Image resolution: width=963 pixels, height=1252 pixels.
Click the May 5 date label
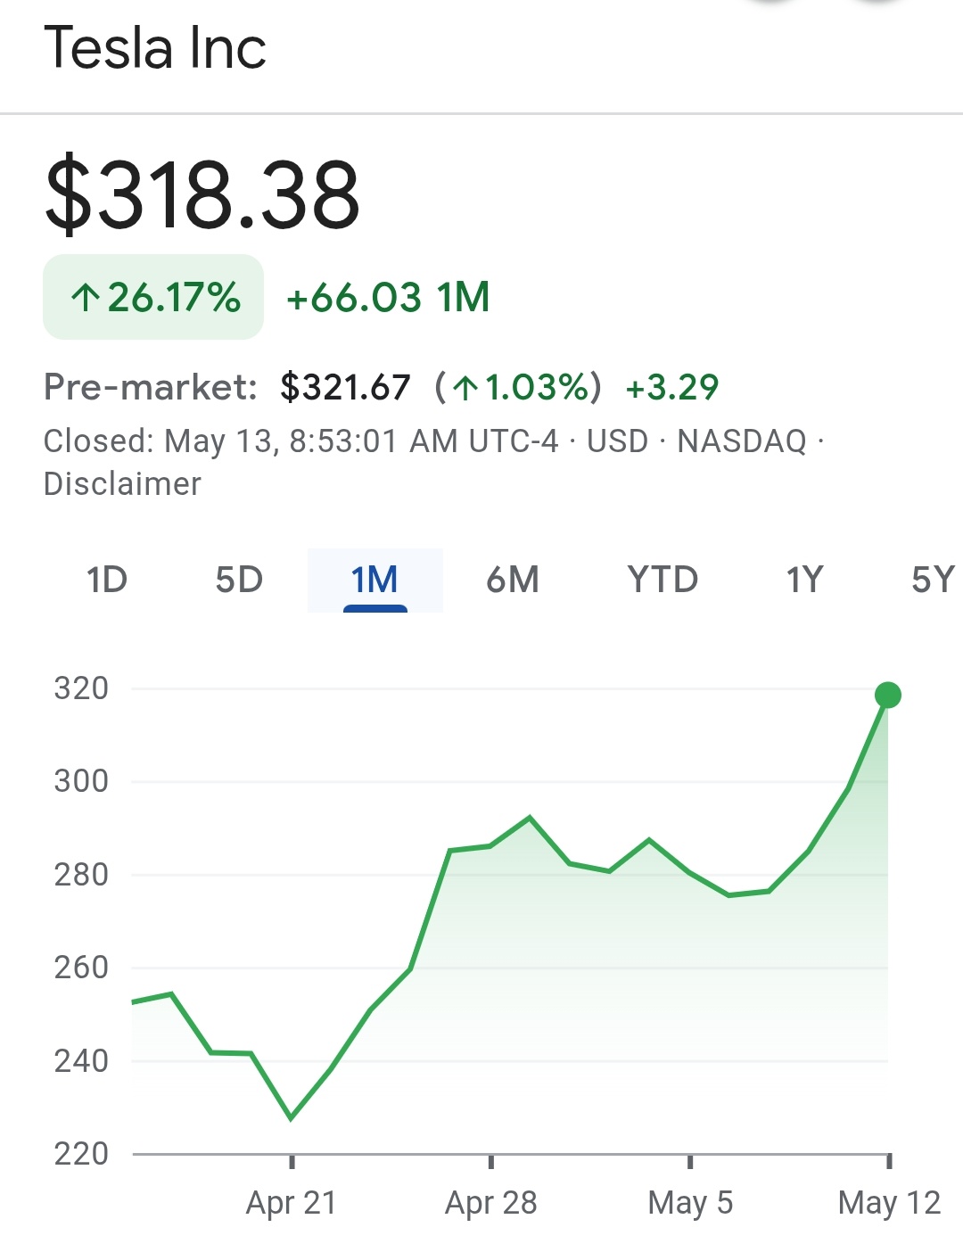pyautogui.click(x=690, y=1203)
